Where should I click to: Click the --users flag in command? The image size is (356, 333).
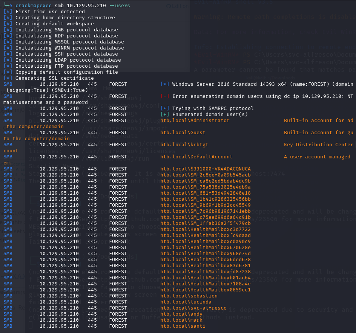click(120, 5)
